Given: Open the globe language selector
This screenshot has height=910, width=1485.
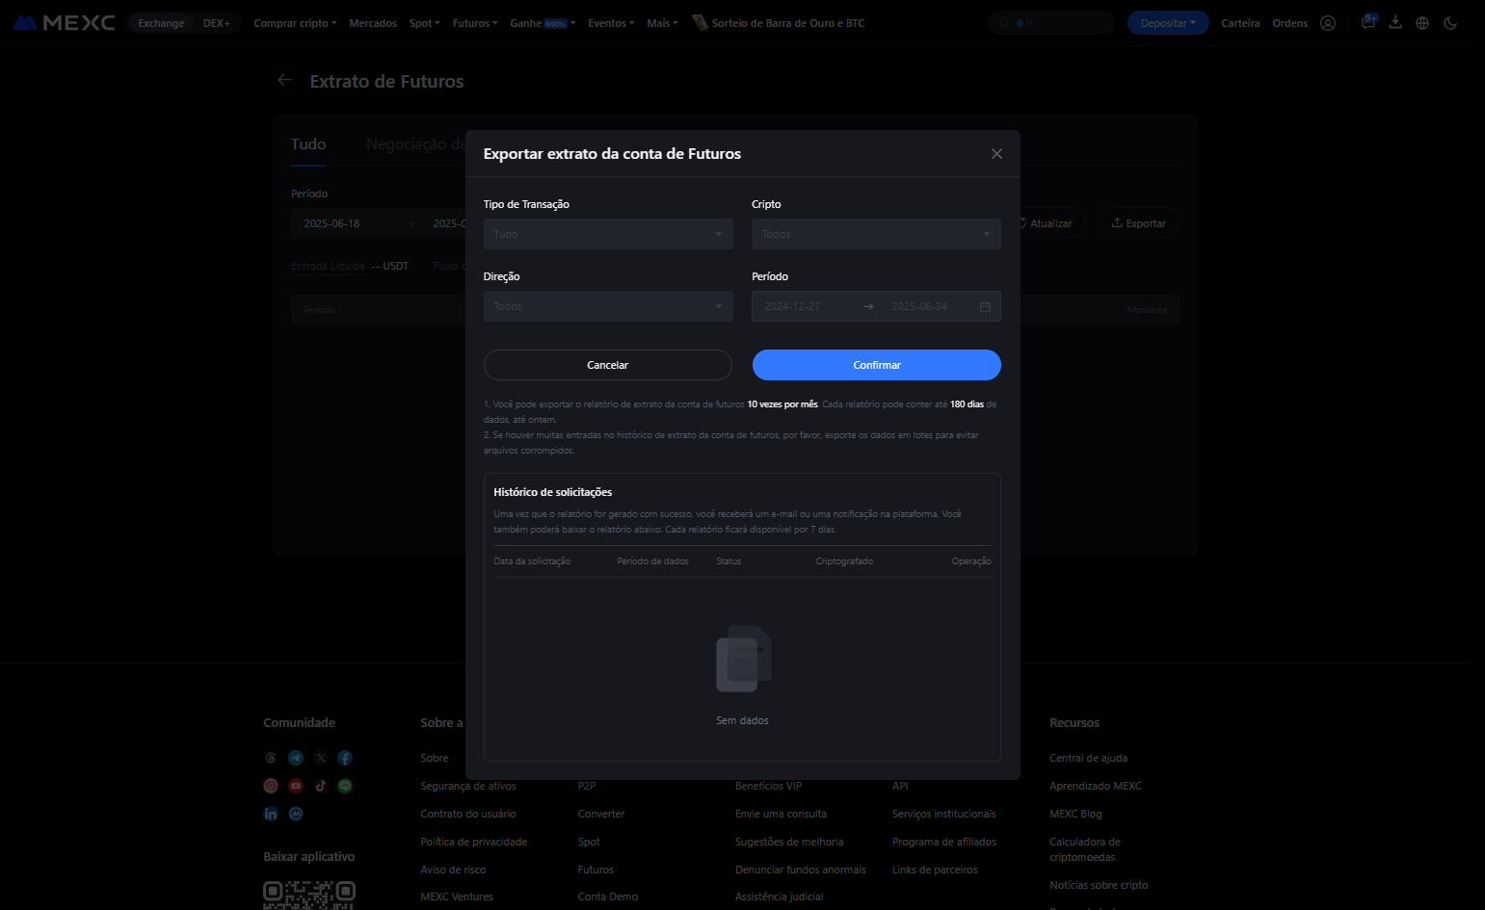Looking at the screenshot, I should 1422,23.
